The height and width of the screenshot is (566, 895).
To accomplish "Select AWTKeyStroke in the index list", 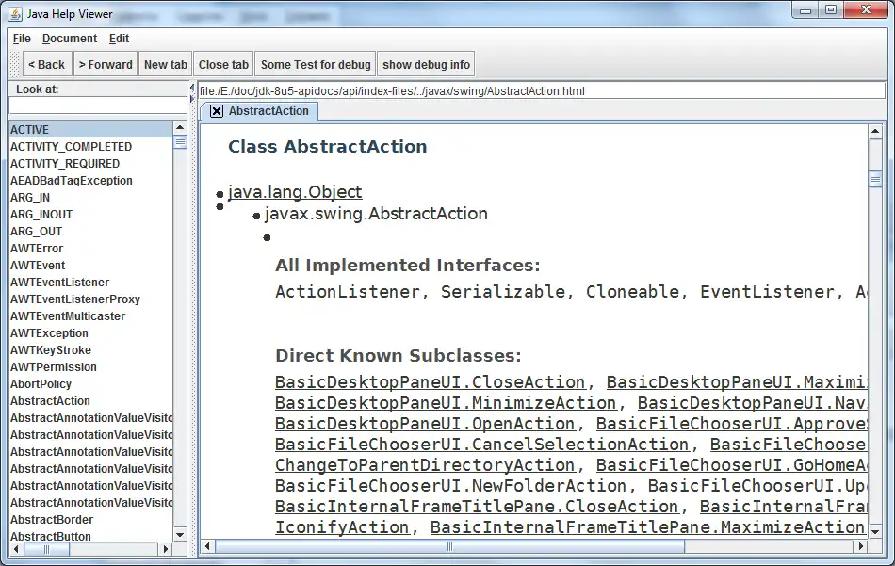I will [90, 350].
